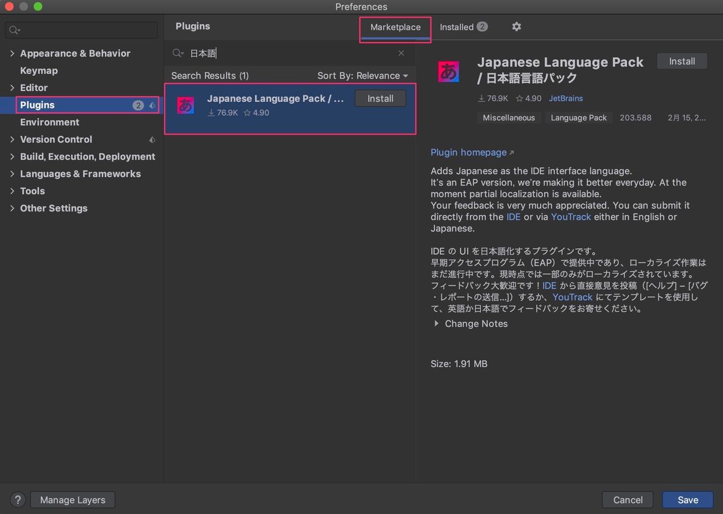Click the search icon in the Preferences sidebar
The width and height of the screenshot is (723, 514).
point(13,30)
